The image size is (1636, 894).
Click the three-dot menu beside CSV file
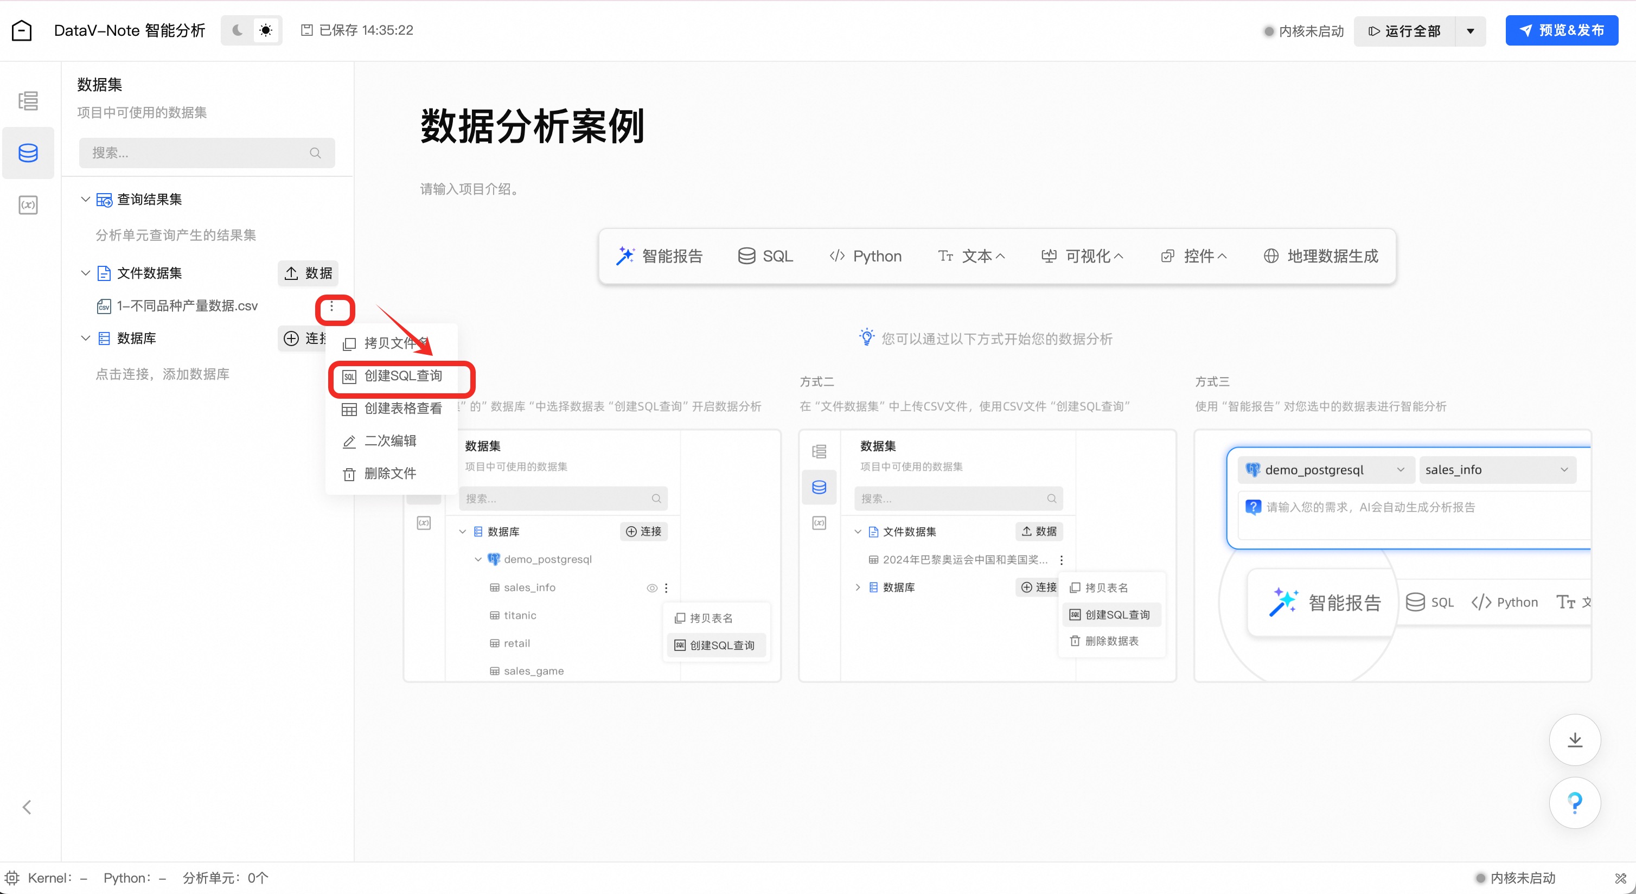[x=331, y=306]
